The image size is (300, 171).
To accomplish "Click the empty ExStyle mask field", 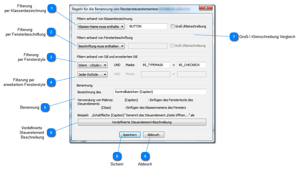I will (156, 74).
